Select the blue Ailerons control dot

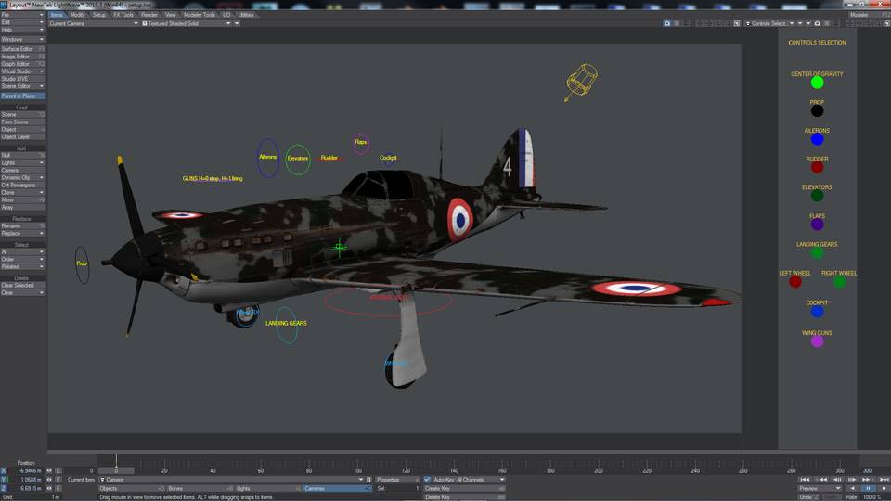[x=817, y=139]
